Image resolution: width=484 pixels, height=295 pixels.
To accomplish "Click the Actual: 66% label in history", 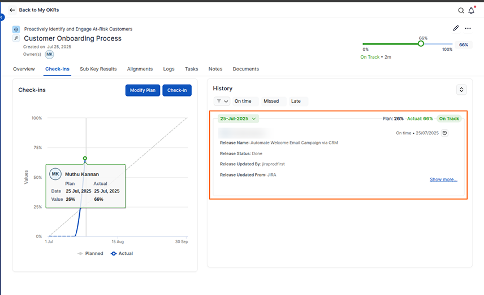I will point(420,118).
